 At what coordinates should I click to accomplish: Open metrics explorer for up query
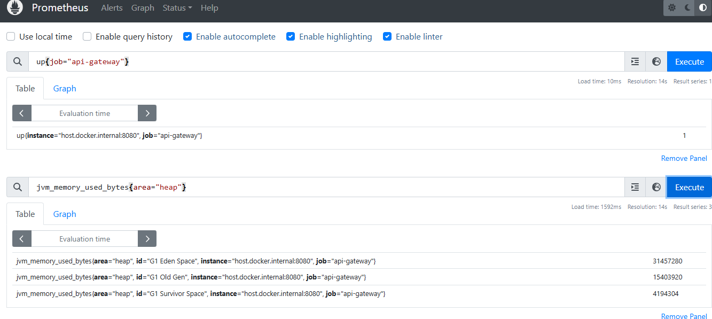[x=656, y=61]
